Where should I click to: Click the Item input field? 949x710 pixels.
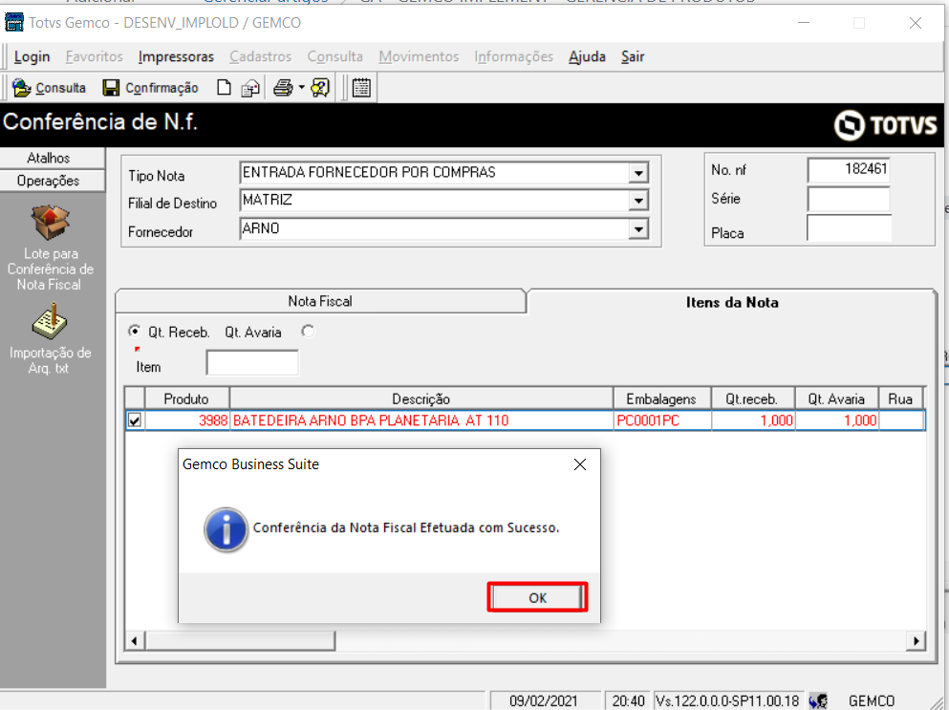click(x=252, y=362)
